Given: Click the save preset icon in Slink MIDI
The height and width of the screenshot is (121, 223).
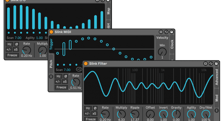Looking at the screenshot, I should pos(172,32).
